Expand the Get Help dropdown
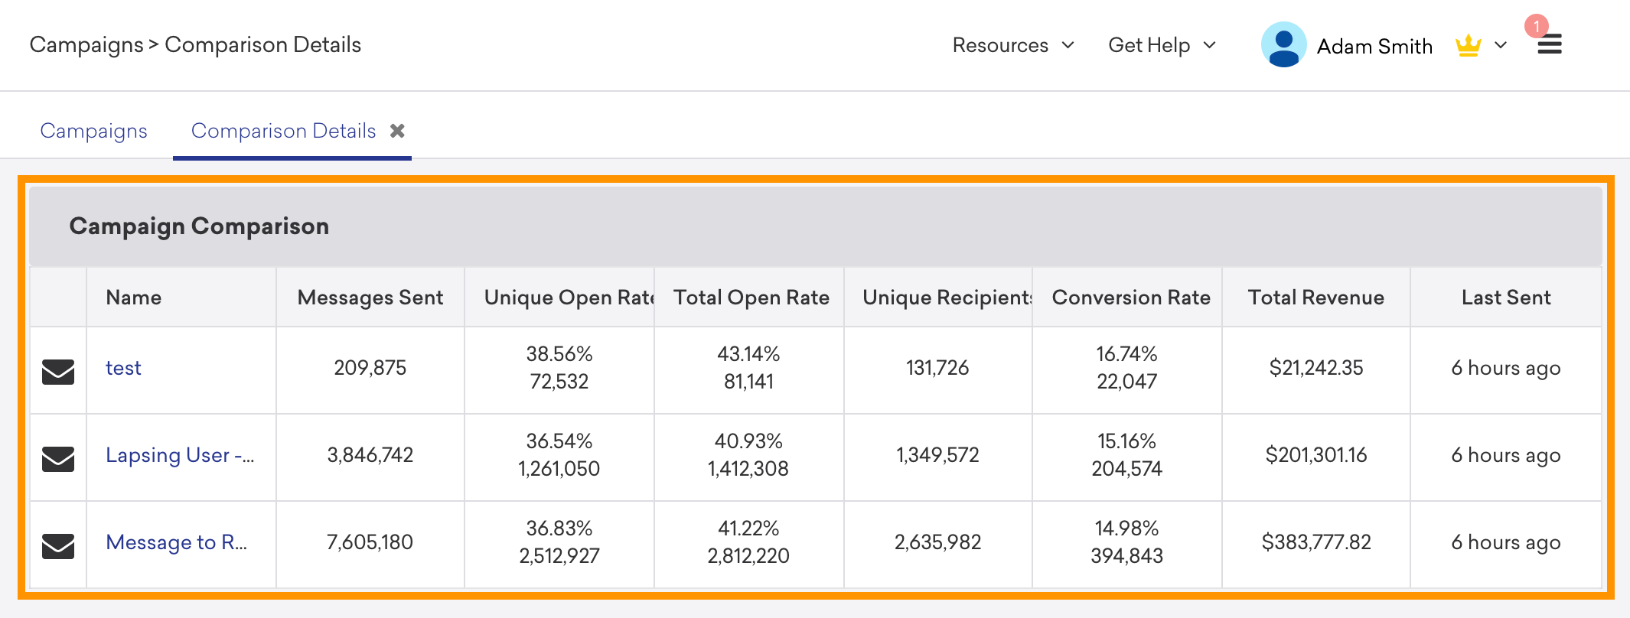The height and width of the screenshot is (618, 1630). click(1162, 45)
